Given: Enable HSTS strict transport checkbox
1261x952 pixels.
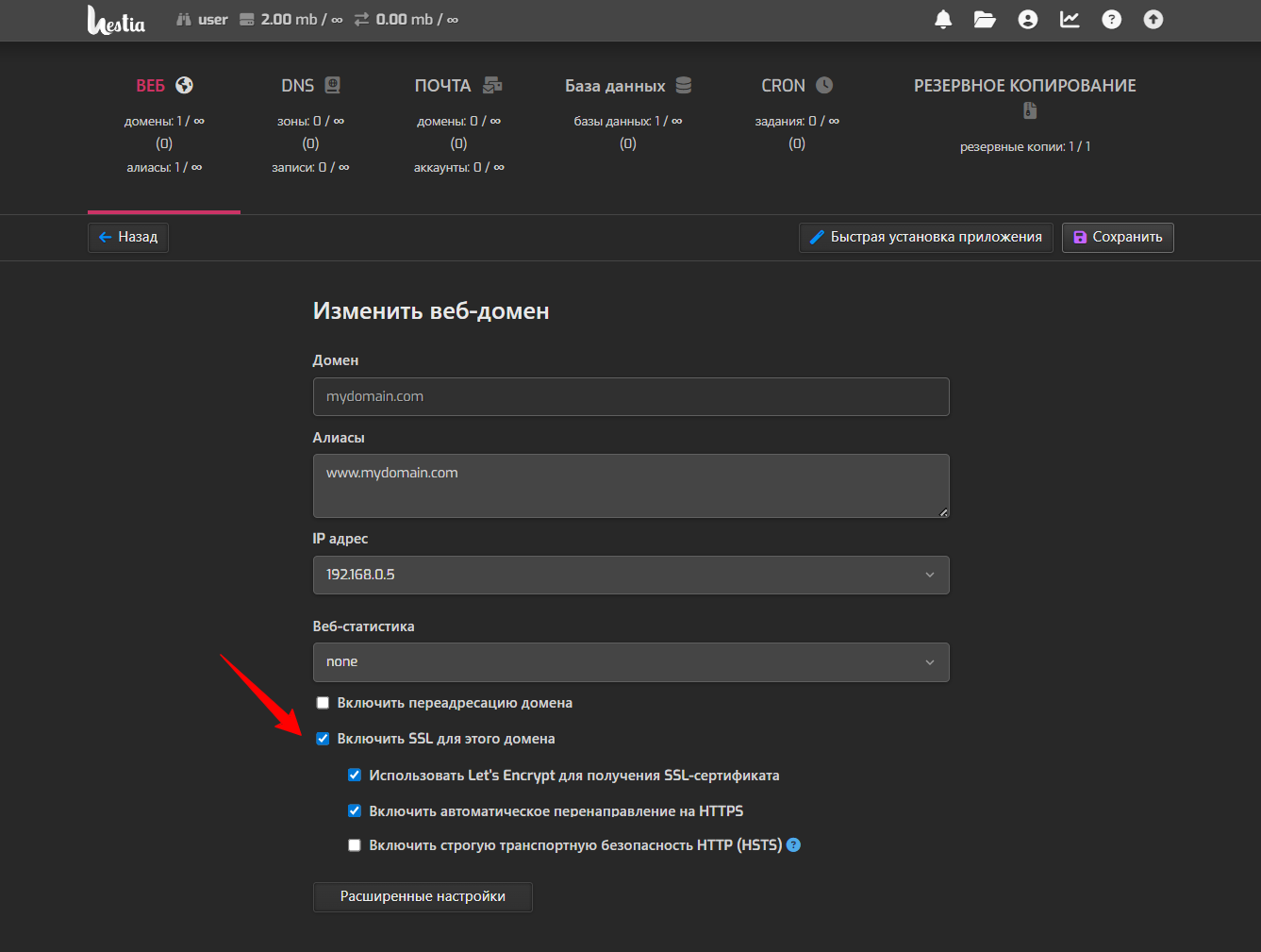Looking at the screenshot, I should pyautogui.click(x=355, y=845).
